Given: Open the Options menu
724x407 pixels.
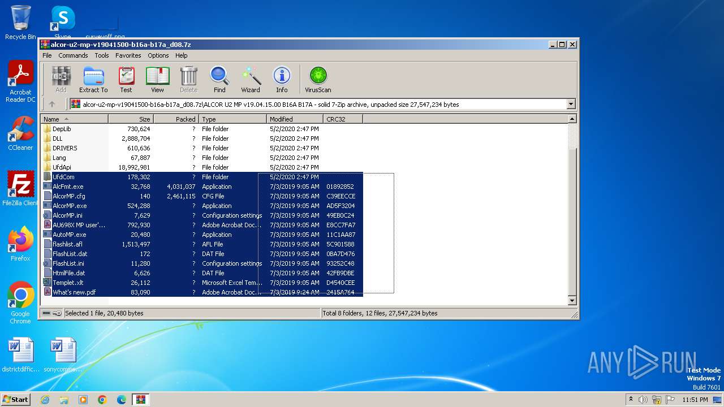Looking at the screenshot, I should coord(158,55).
